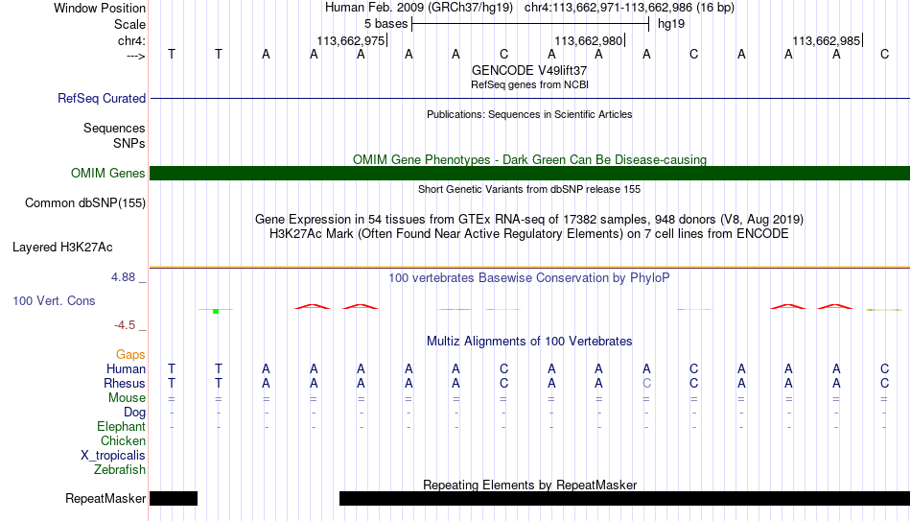Viewport: 911px width, 521px height.
Task: Select the Human species row label
Action: pyautogui.click(x=126, y=368)
